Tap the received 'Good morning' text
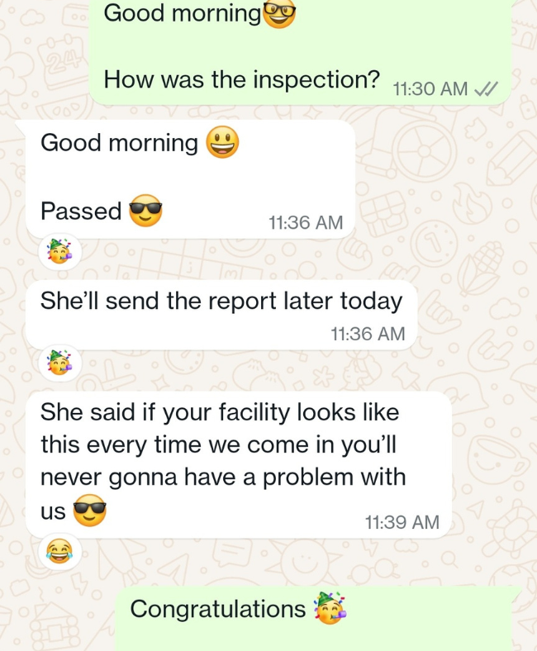Image resolution: width=537 pixels, height=651 pixels. 119,143
